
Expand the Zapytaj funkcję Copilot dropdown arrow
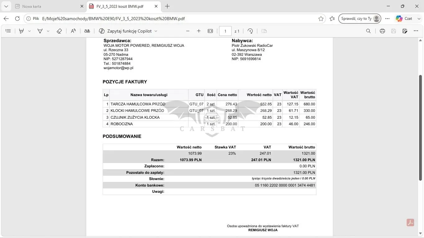tap(156, 31)
